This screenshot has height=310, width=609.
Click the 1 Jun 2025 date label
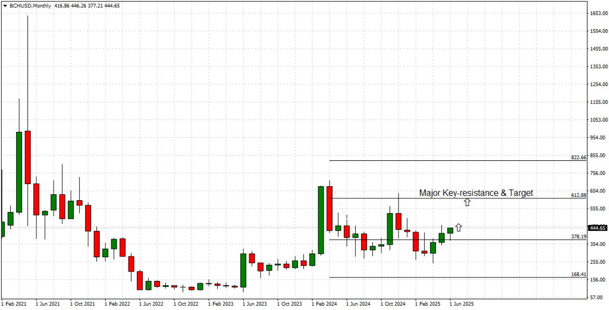[x=462, y=304]
